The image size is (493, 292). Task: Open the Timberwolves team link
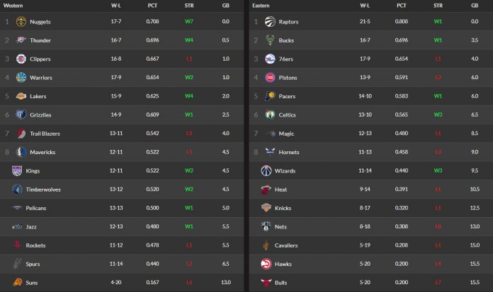46,189
